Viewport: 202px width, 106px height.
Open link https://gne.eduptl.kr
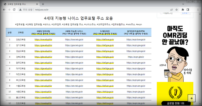43,51
